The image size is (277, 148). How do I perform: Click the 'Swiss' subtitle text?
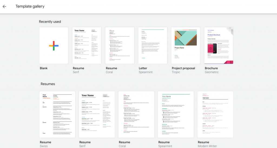pos(44,146)
